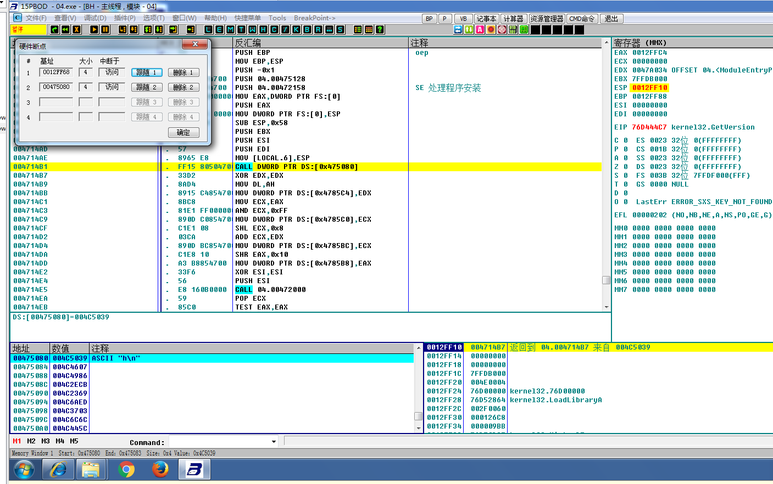Click the 跟随 2 button
The height and width of the screenshot is (484, 773).
(147, 87)
